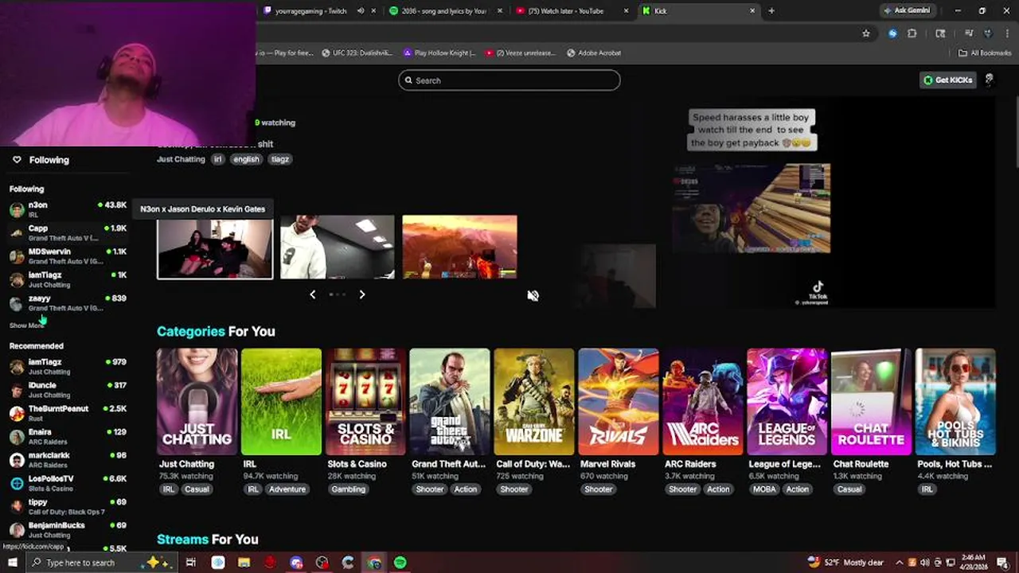Image resolution: width=1019 pixels, height=573 pixels.
Task: Open the Just Chatting category card
Action: pyautogui.click(x=197, y=402)
